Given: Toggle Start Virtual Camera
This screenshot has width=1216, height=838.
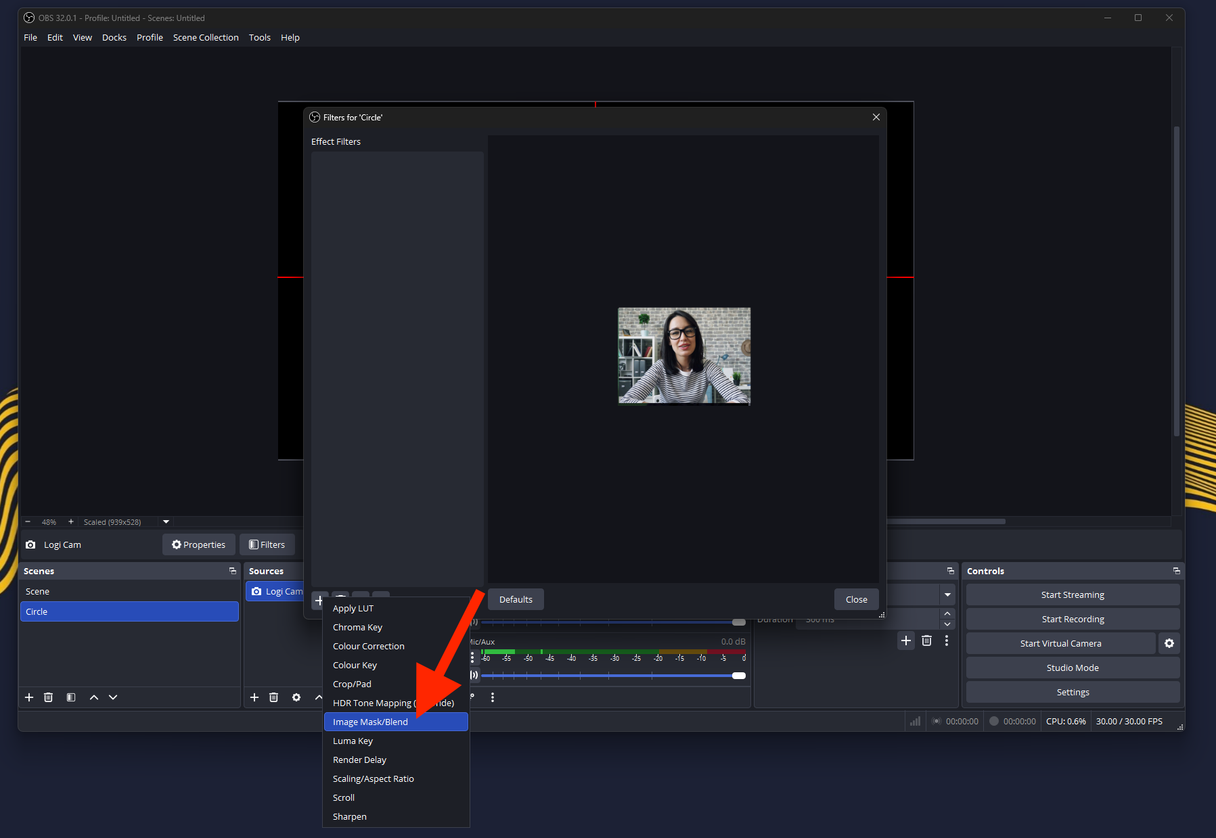Looking at the screenshot, I should (x=1060, y=643).
